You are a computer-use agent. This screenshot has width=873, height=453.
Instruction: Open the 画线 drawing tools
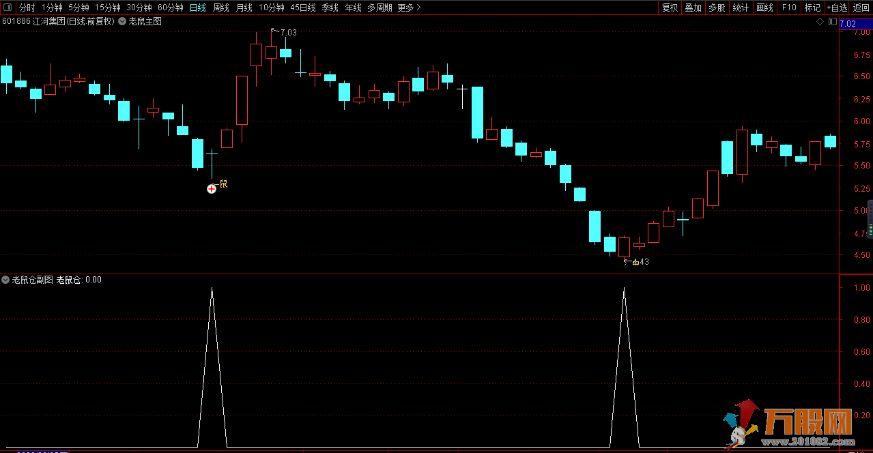pyautogui.click(x=765, y=8)
